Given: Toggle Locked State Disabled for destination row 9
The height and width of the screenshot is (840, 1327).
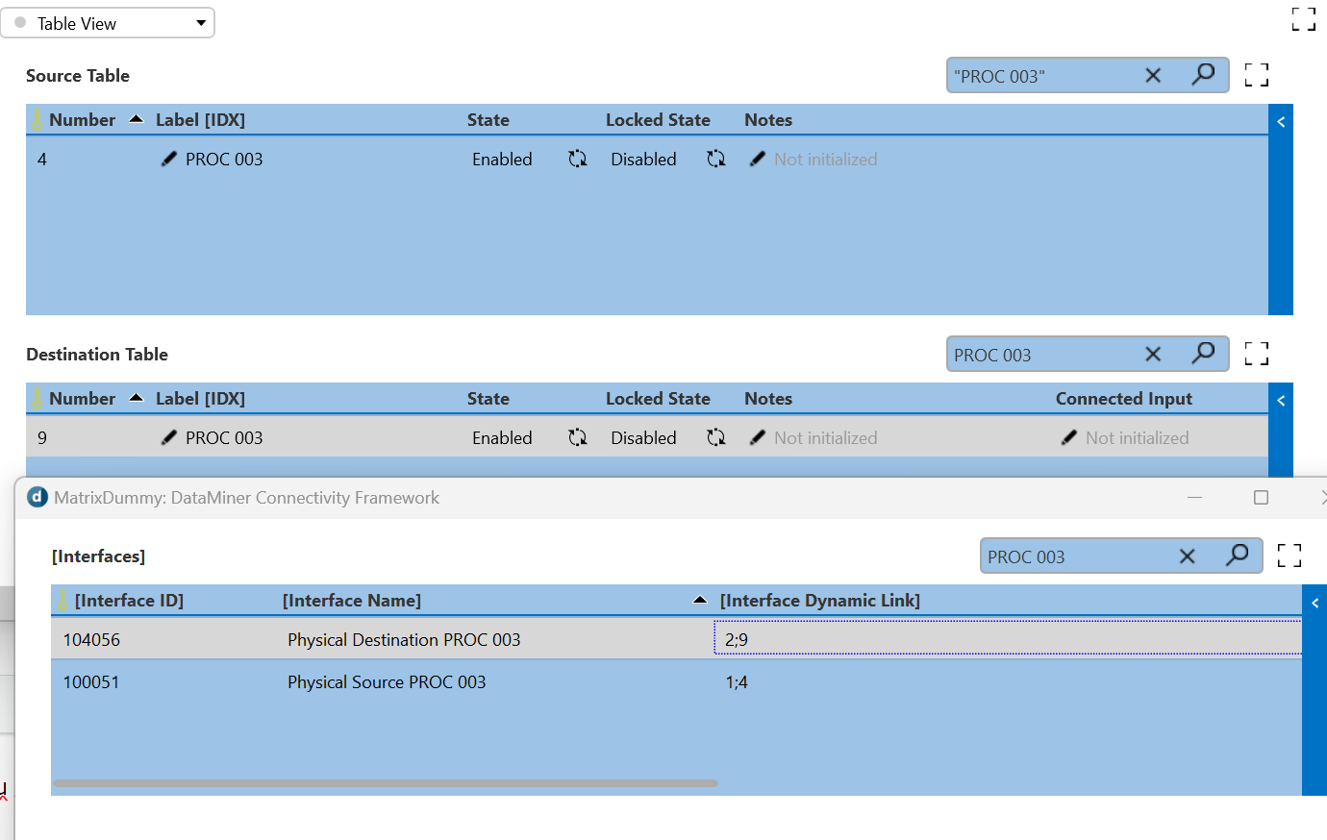Looking at the screenshot, I should [x=715, y=437].
